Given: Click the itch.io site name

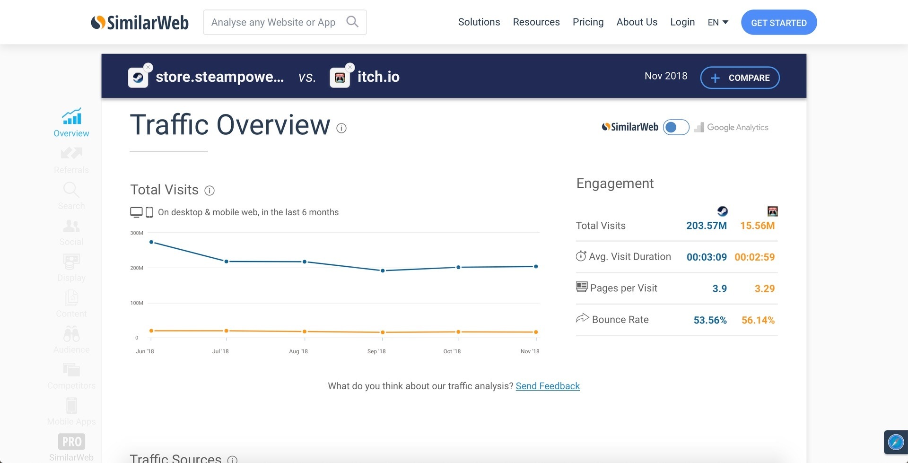Looking at the screenshot, I should click(x=378, y=77).
